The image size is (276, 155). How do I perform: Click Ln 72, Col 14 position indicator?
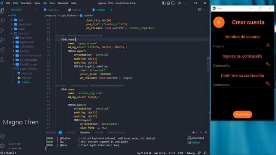[144, 153]
